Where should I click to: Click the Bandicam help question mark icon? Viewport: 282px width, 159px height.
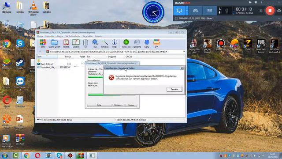(261, 2)
